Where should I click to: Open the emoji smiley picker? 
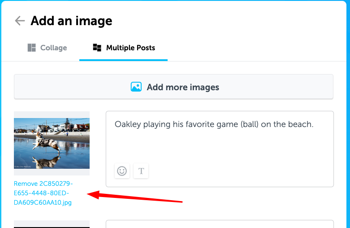coord(122,171)
